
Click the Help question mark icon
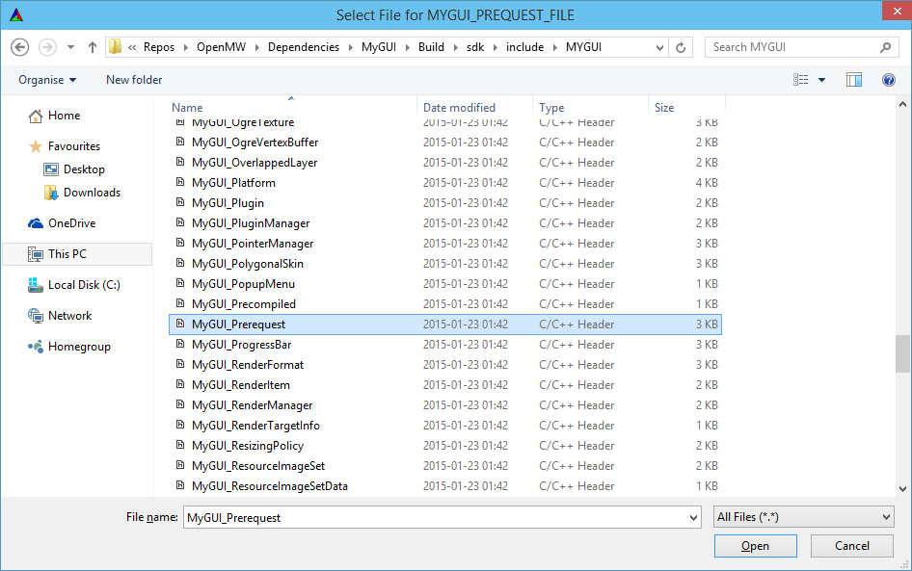(x=888, y=80)
